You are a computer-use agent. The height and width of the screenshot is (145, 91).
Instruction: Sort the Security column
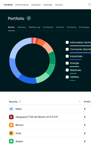coord(79,101)
